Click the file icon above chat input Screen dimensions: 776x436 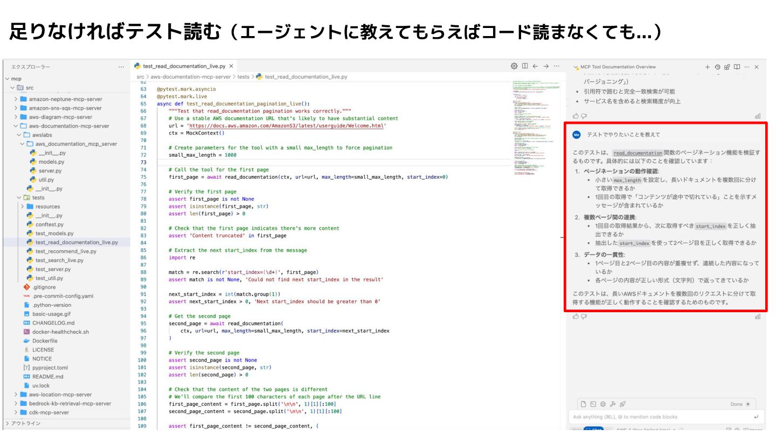click(583, 404)
